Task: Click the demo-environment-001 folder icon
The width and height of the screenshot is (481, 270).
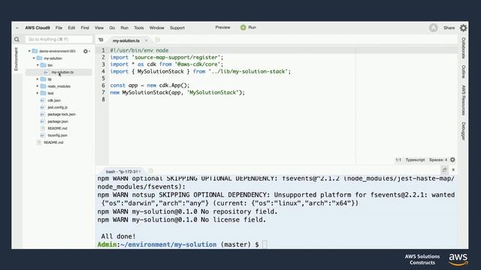Action: pos(35,51)
